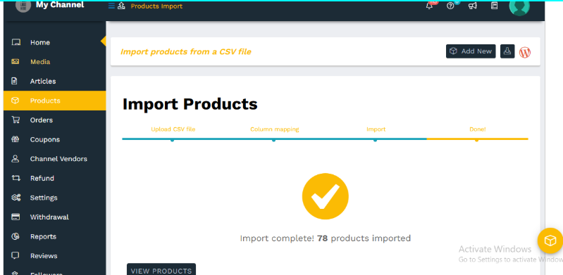The width and height of the screenshot is (563, 275).
Task: Click the download stamp icon button
Action: pos(507,51)
